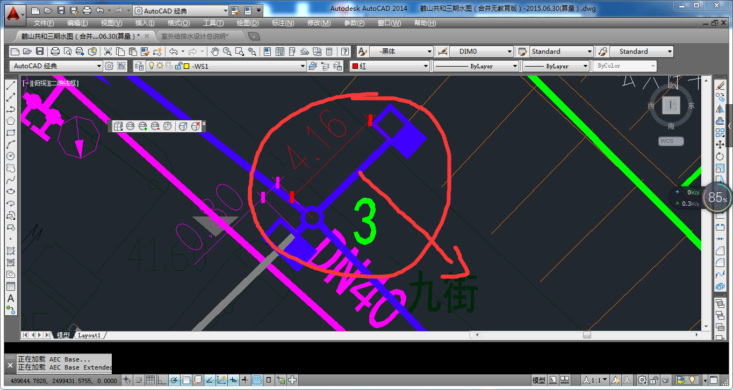Click the horizontal scrollbar thumb

tap(587, 335)
